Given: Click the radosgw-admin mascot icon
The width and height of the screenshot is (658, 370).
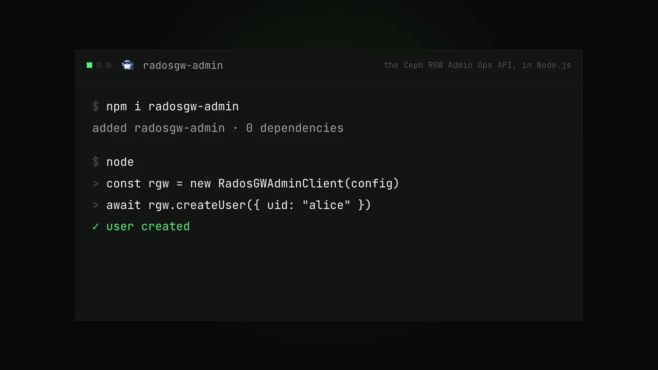Looking at the screenshot, I should tap(127, 65).
